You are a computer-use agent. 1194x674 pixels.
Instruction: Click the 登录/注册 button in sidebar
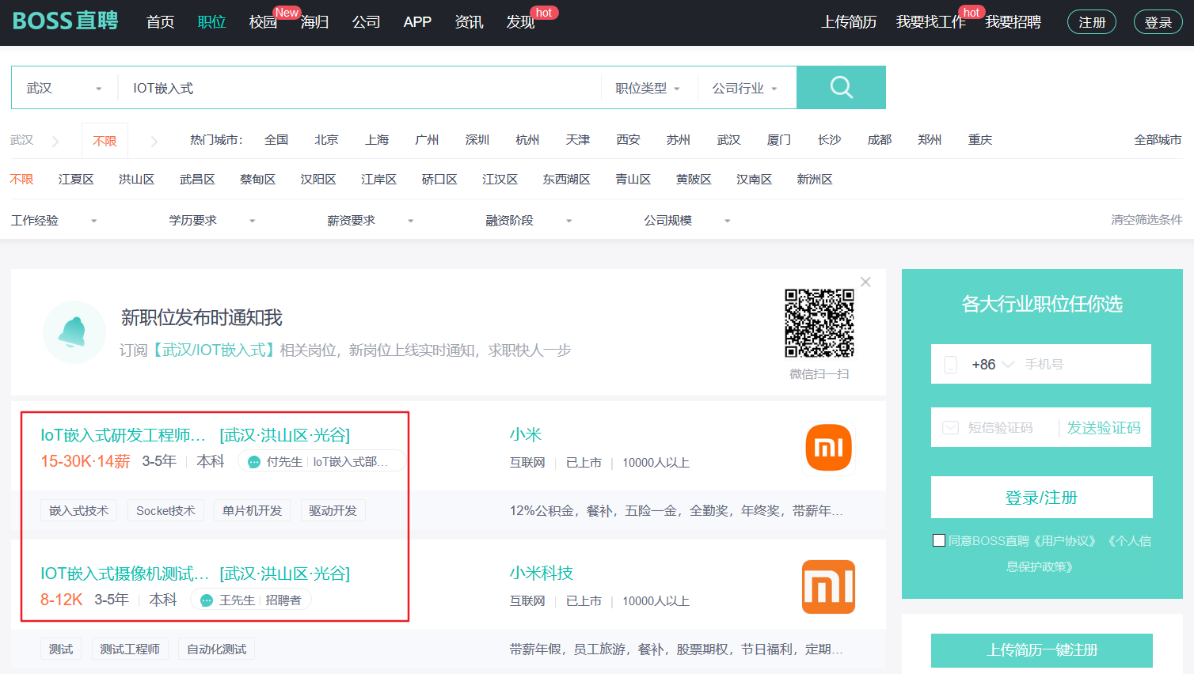[x=1041, y=498]
